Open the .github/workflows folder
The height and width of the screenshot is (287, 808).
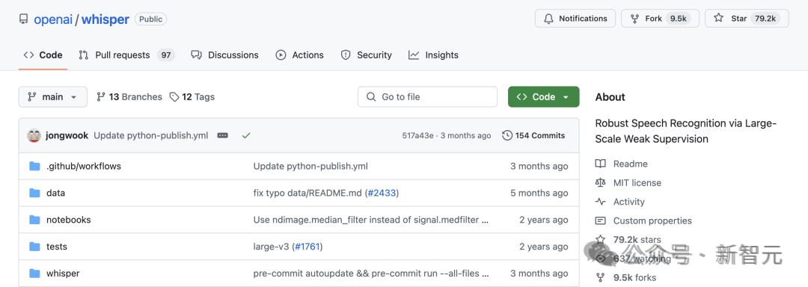coord(84,166)
